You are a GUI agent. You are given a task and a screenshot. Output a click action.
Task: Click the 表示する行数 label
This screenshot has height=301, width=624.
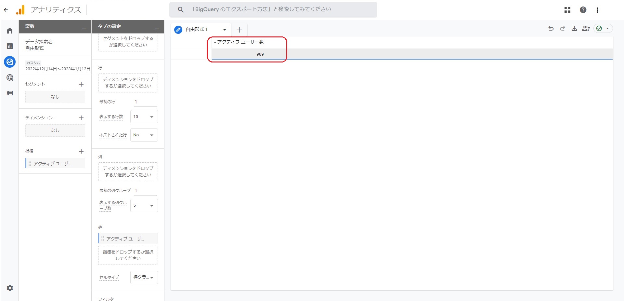[x=111, y=117]
